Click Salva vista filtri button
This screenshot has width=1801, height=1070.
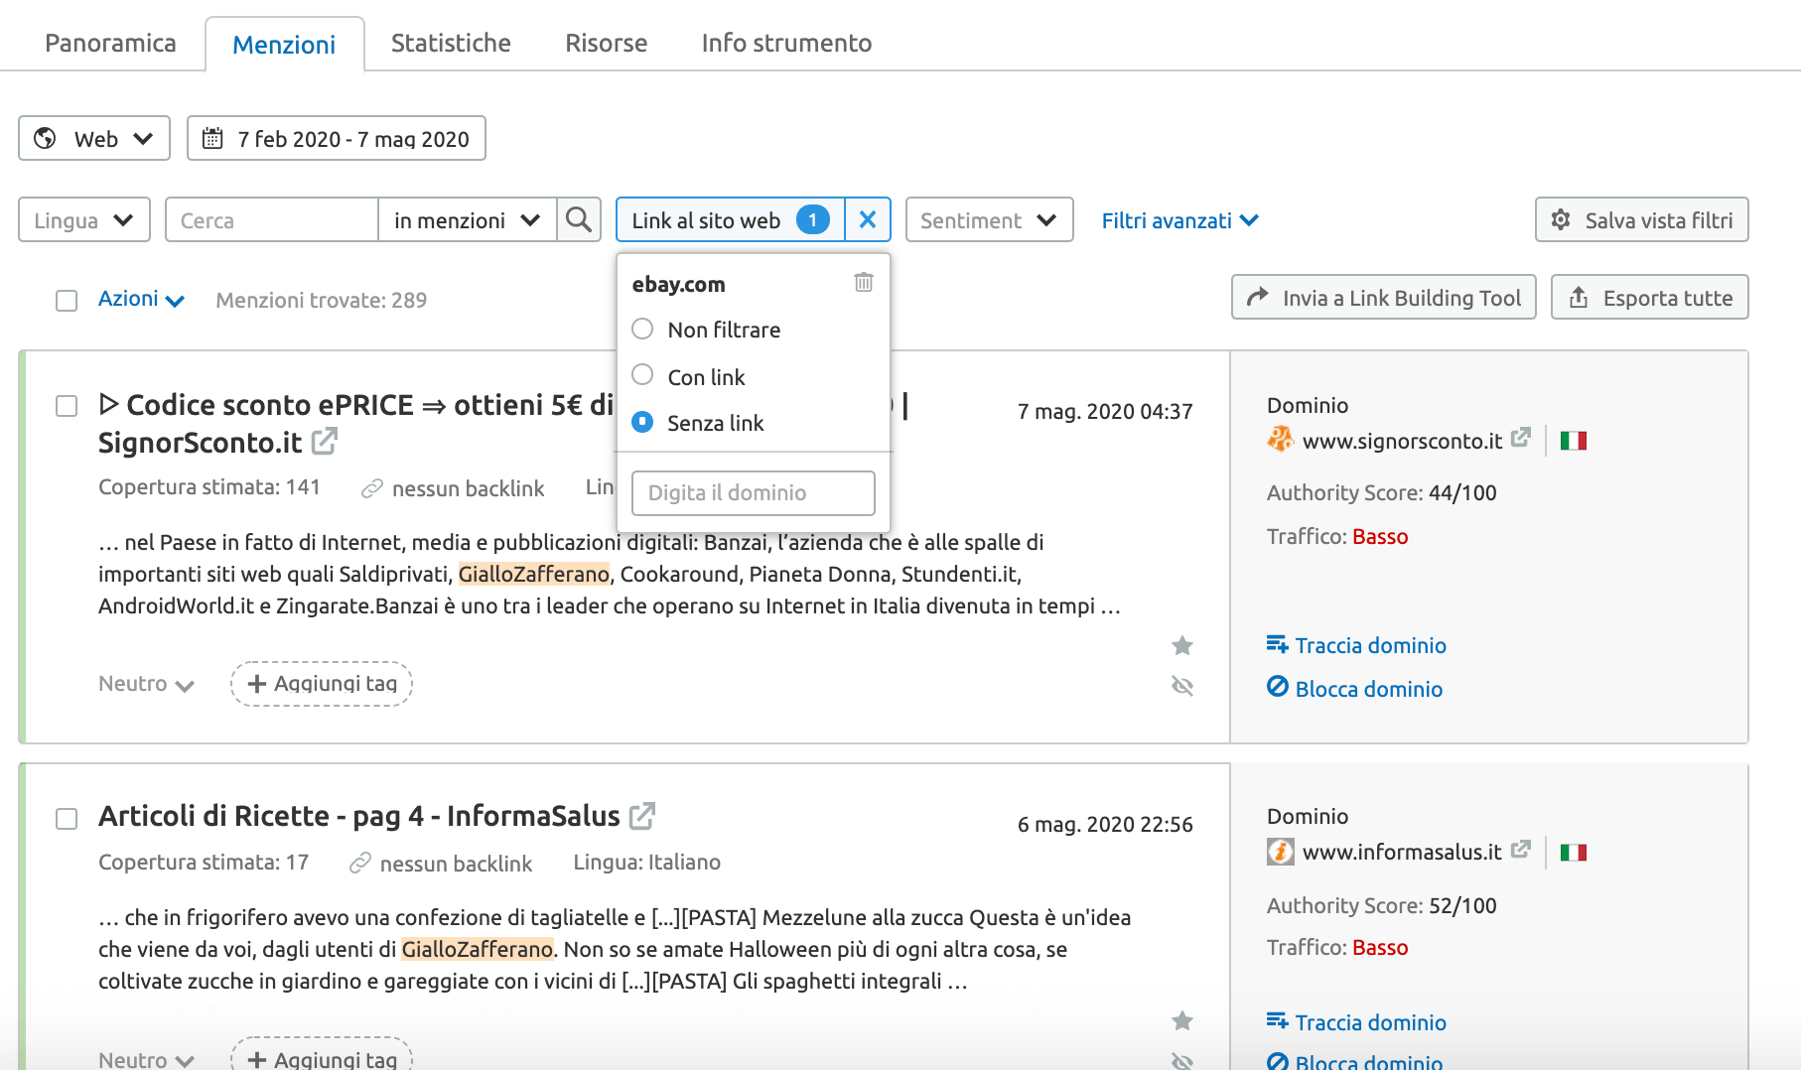1642,219
